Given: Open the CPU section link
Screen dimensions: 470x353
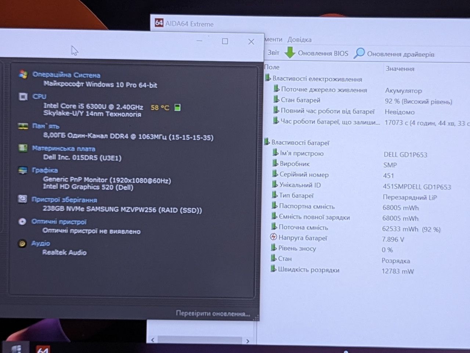Looking at the screenshot, I should (x=39, y=96).
